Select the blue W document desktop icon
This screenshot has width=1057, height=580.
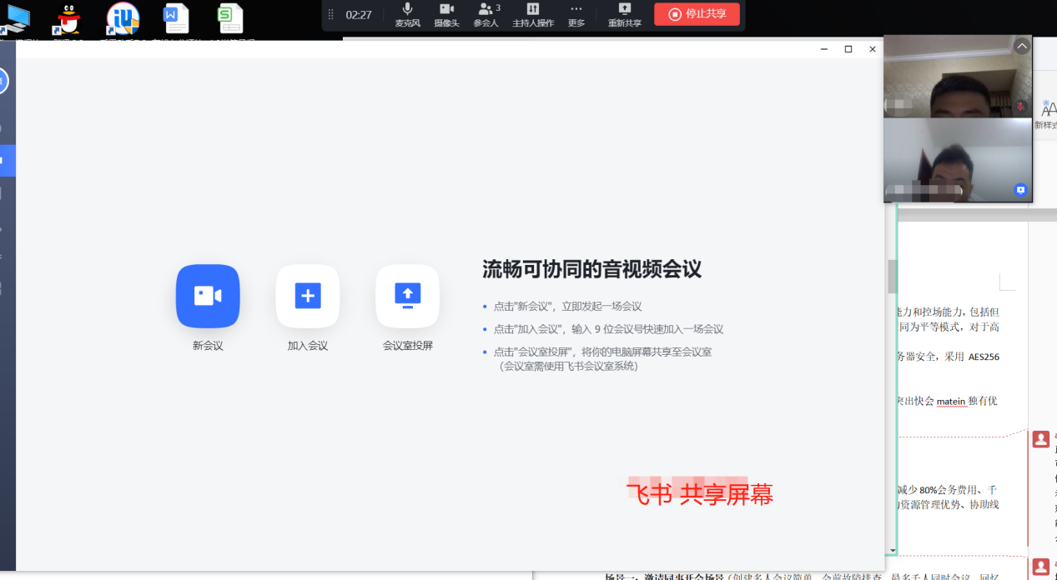coord(176,19)
